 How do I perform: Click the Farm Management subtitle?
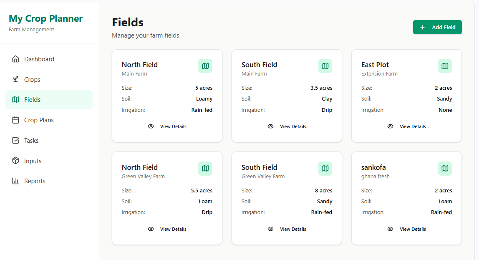[31, 29]
